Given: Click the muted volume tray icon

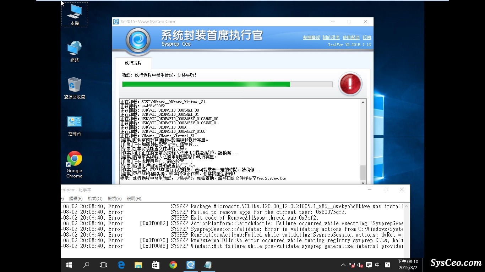Looking at the screenshot, I should (x=360, y=265).
